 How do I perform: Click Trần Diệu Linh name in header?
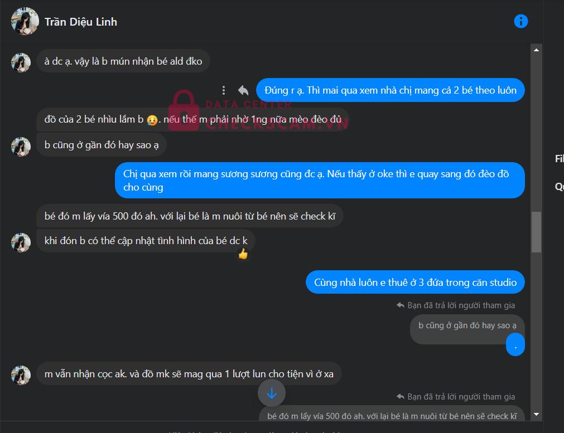click(81, 22)
